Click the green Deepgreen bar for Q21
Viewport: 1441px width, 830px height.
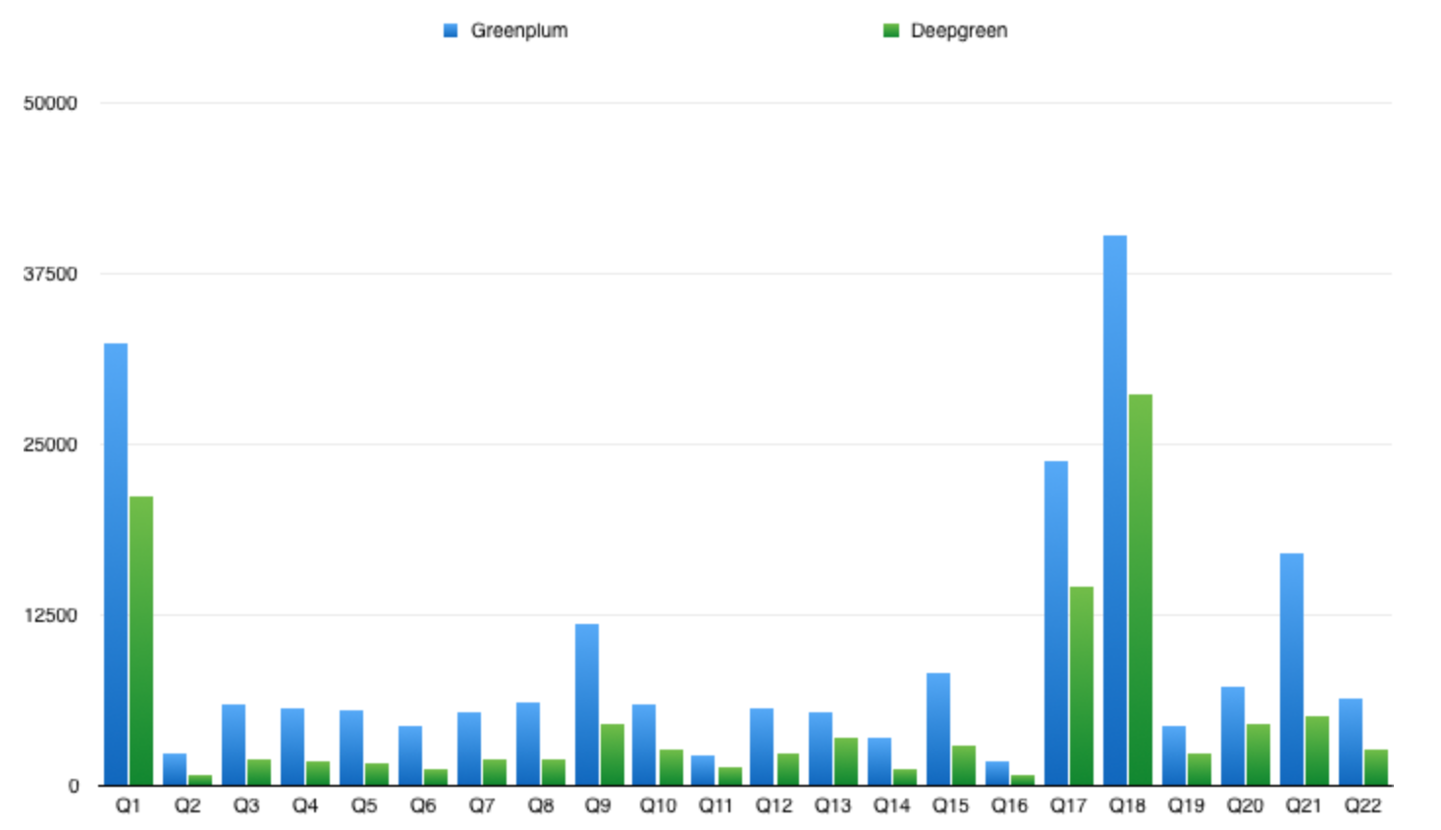[x=1317, y=751]
